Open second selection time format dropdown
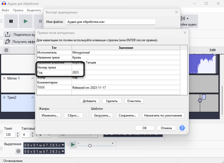Screen dimensions: 224x163 [x=63, y=151]
